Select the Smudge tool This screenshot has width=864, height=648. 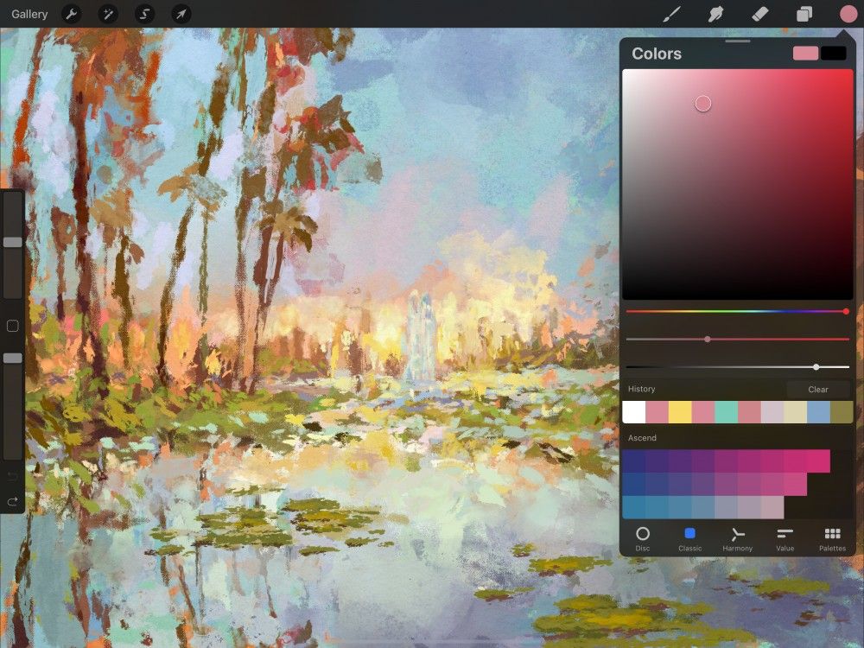pos(714,14)
